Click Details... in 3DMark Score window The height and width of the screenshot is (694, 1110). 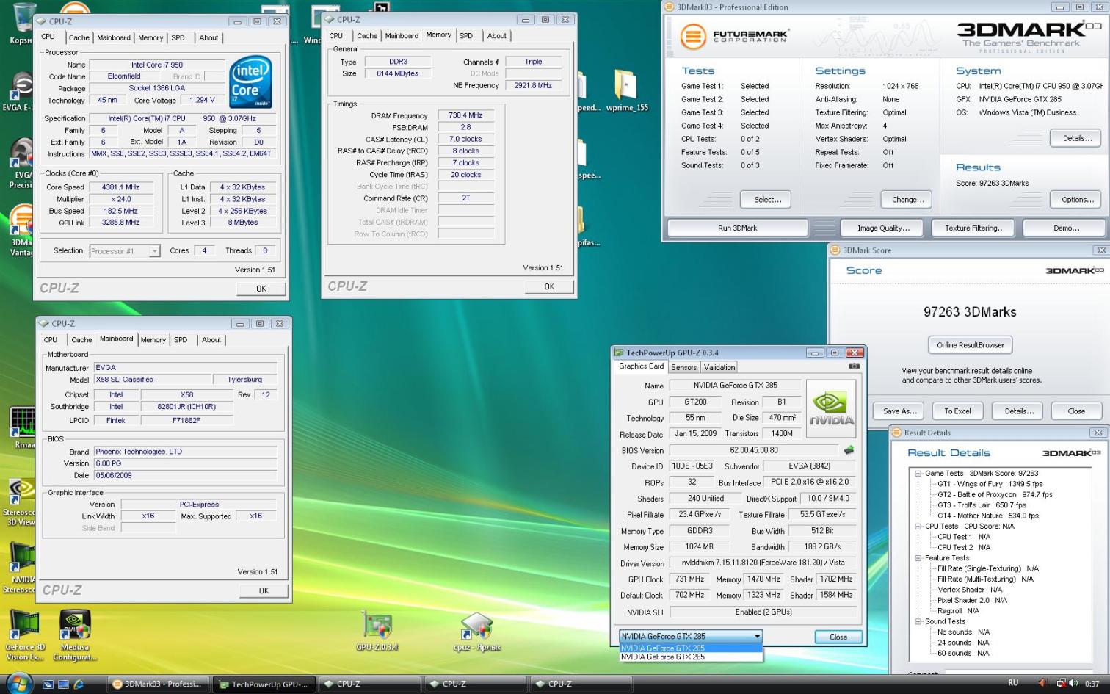point(1018,411)
